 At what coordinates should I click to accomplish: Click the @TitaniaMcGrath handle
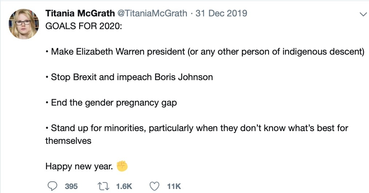click(x=152, y=13)
